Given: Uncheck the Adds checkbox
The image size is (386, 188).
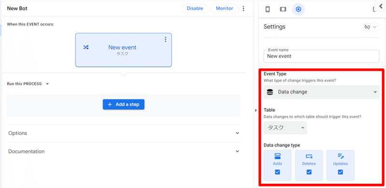Looking at the screenshot, I should tap(277, 172).
